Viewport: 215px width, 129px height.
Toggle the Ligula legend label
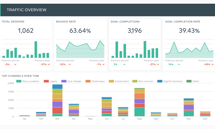pyautogui.click(x=53, y=81)
